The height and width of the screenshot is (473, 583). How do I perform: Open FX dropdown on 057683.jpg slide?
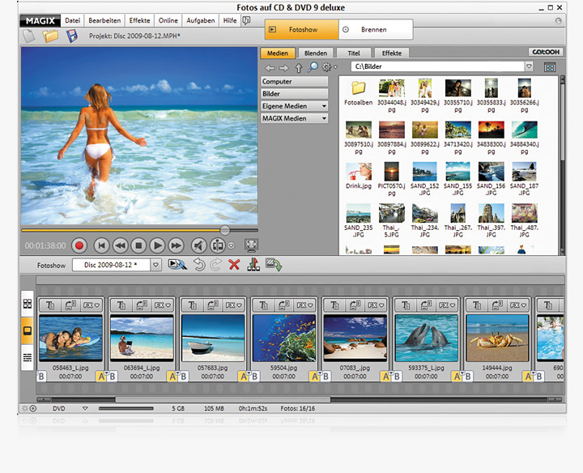[x=234, y=305]
